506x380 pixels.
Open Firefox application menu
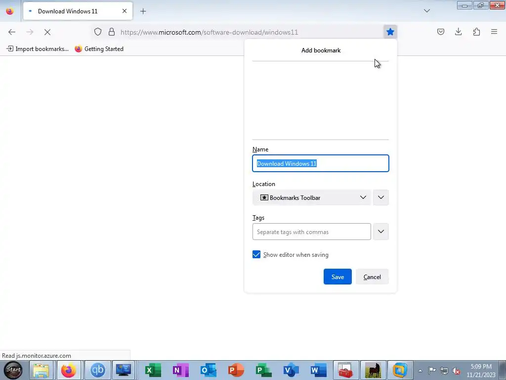coord(494,32)
